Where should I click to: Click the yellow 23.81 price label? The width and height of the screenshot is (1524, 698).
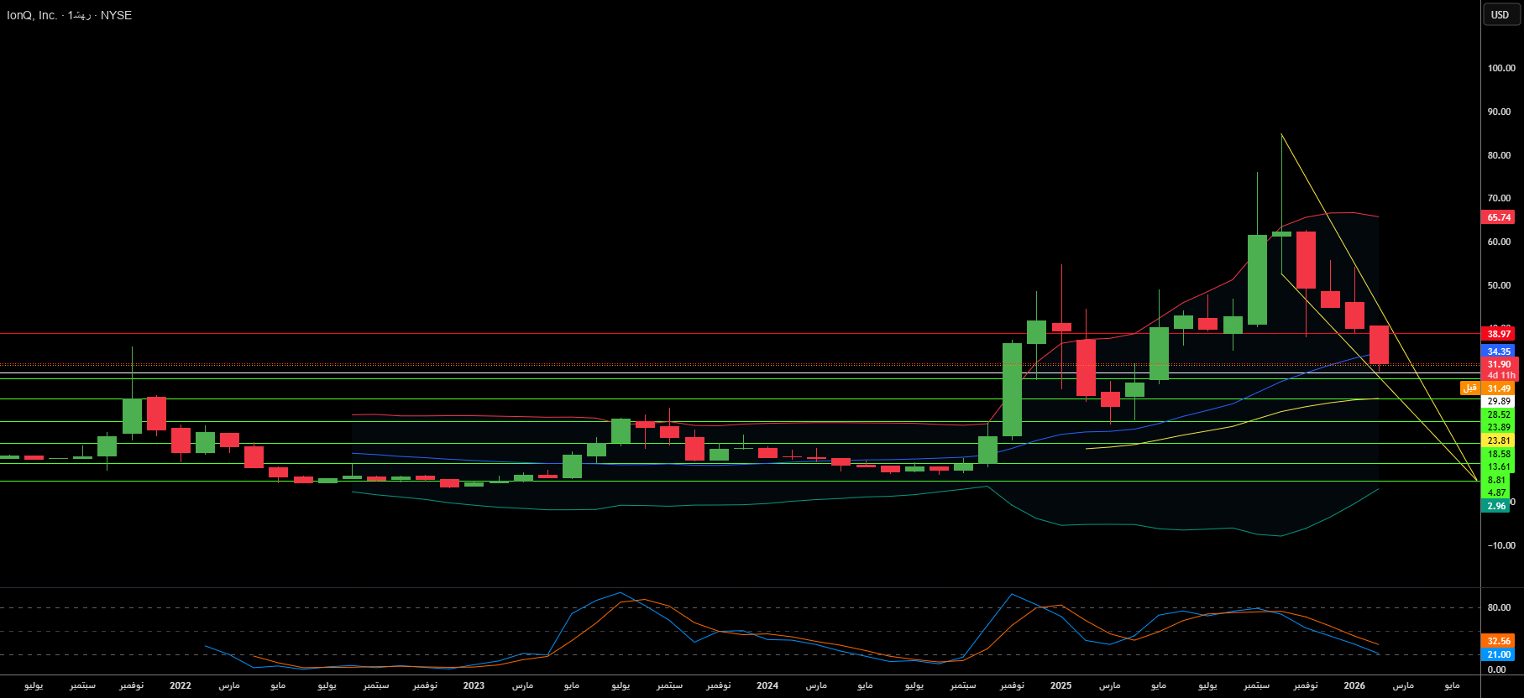pyautogui.click(x=1499, y=440)
